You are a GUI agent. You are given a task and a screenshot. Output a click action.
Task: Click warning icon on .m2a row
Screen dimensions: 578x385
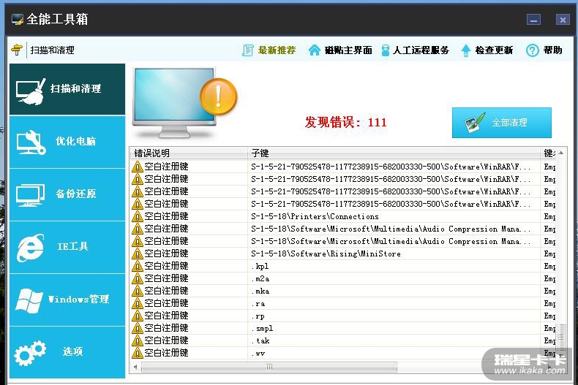(137, 278)
